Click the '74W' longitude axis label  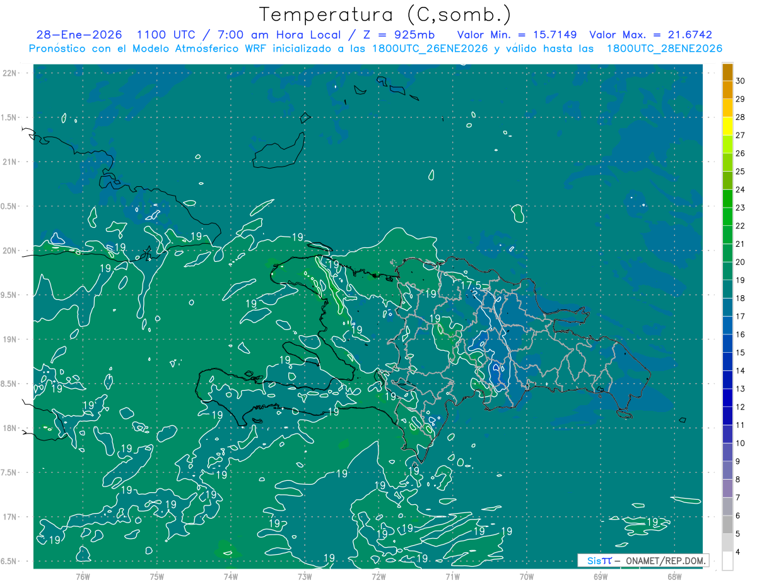click(x=230, y=576)
